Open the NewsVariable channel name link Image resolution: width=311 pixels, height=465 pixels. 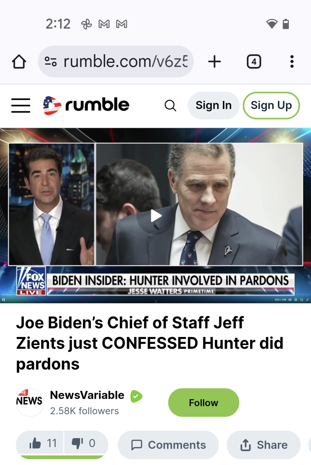pyautogui.click(x=87, y=395)
